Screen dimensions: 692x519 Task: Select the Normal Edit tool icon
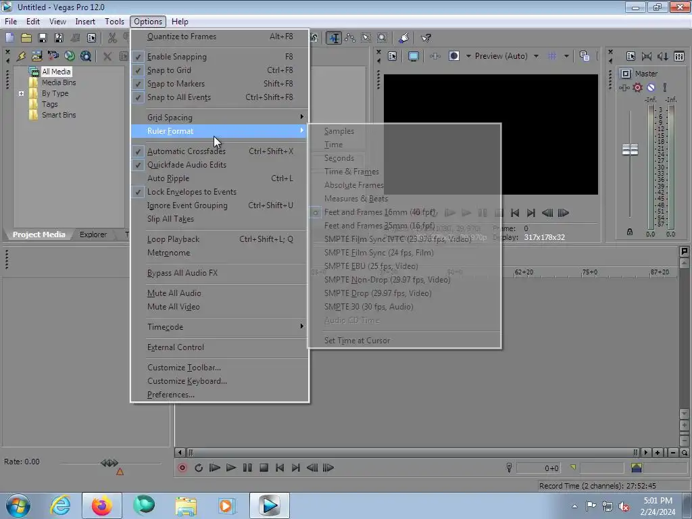tap(334, 38)
